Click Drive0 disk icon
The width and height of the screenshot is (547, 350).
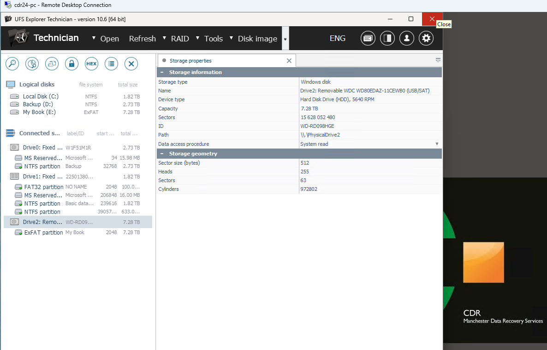tap(14, 148)
